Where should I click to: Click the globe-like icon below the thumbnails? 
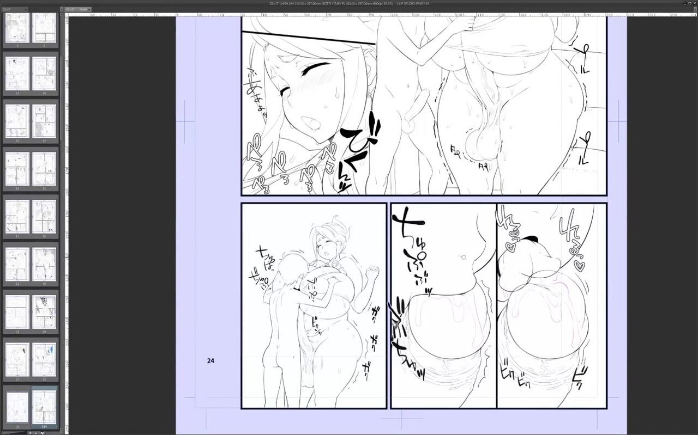(x=31, y=433)
